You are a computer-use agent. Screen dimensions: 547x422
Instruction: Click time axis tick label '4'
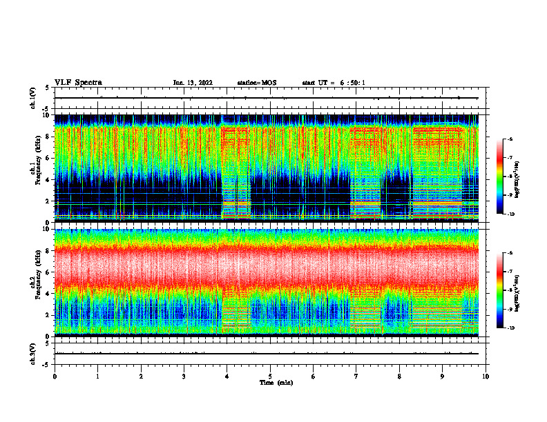pyautogui.click(x=227, y=376)
